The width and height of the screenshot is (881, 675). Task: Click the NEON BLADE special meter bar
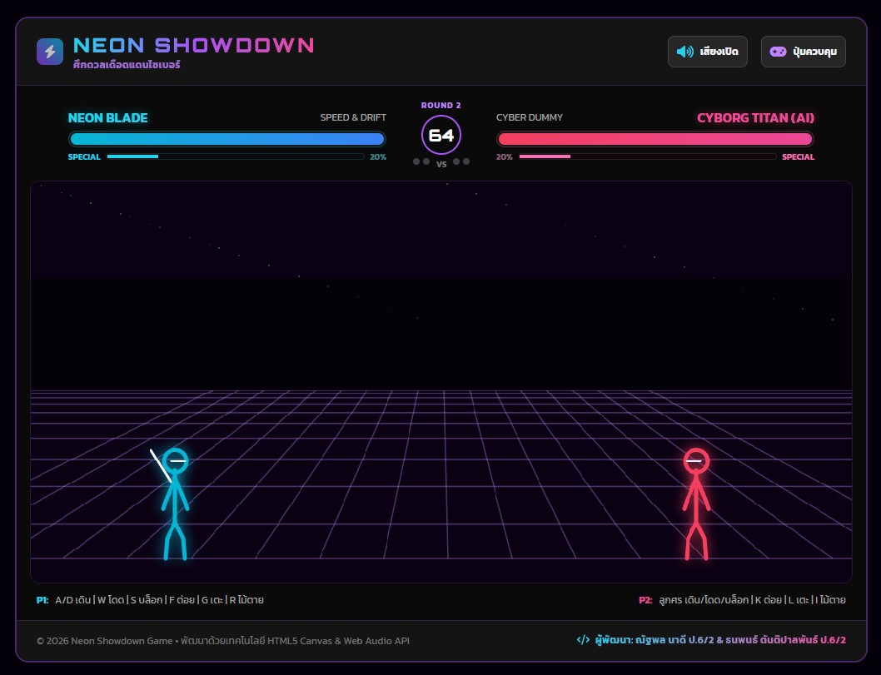point(236,156)
